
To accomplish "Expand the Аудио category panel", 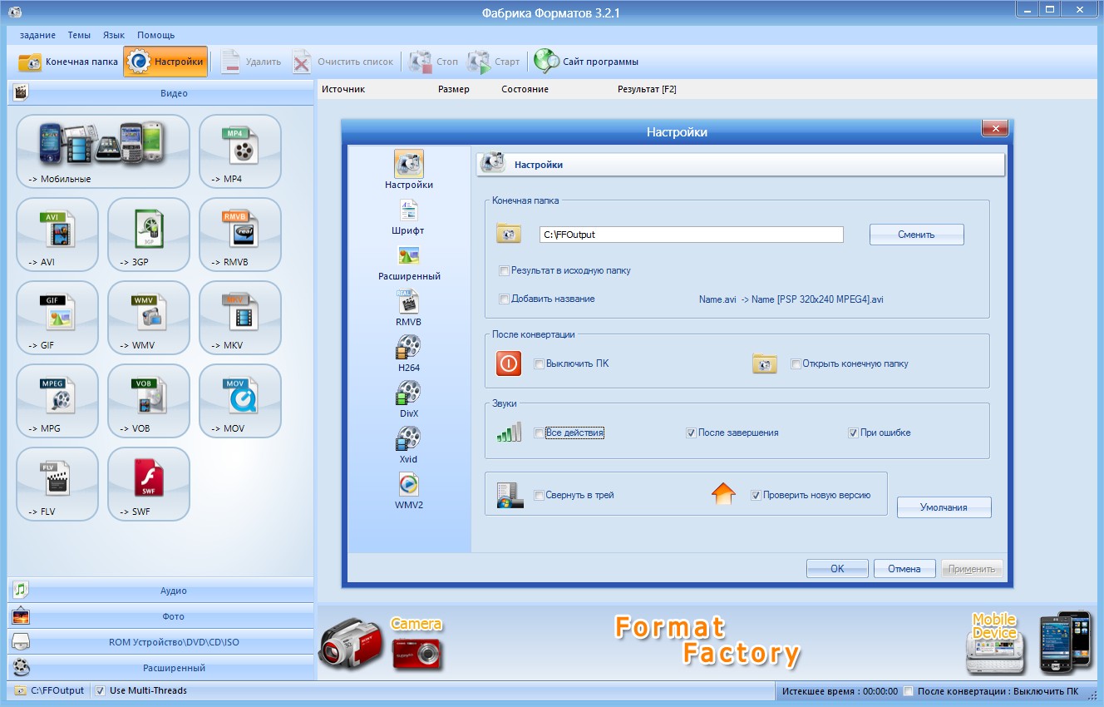I will pyautogui.click(x=160, y=591).
